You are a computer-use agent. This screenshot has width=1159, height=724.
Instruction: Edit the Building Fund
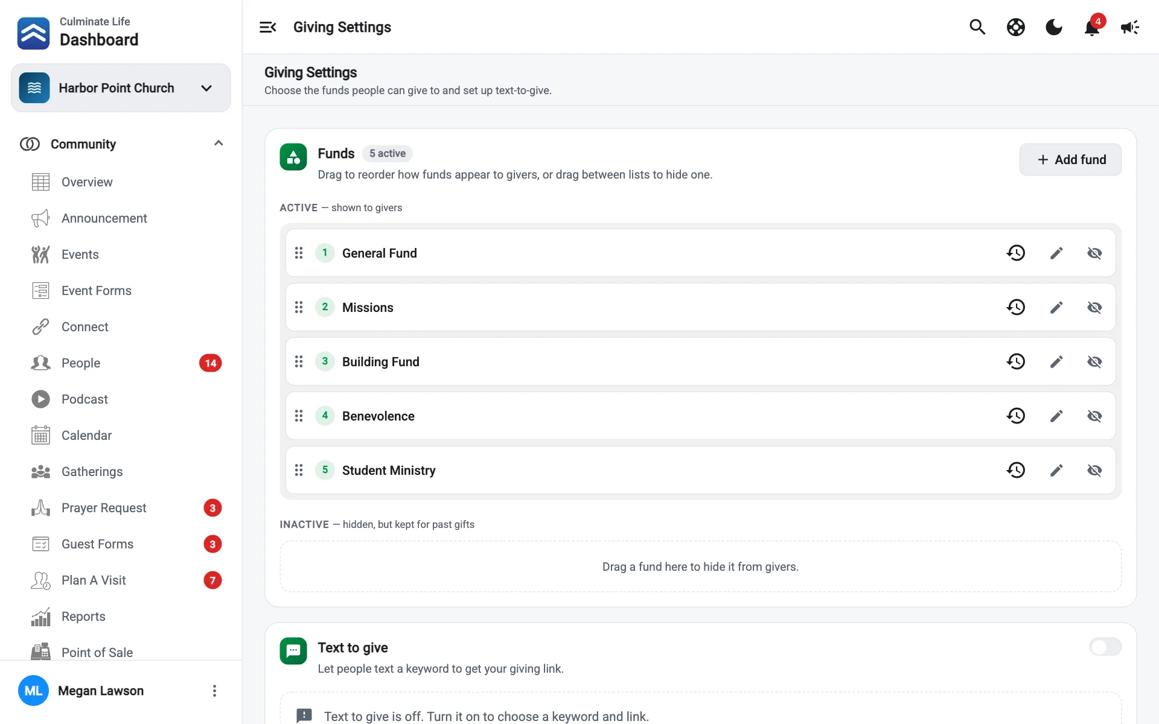(x=1056, y=361)
